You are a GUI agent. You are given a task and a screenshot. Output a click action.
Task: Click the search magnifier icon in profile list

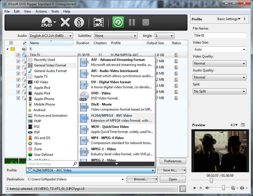[x=75, y=164]
